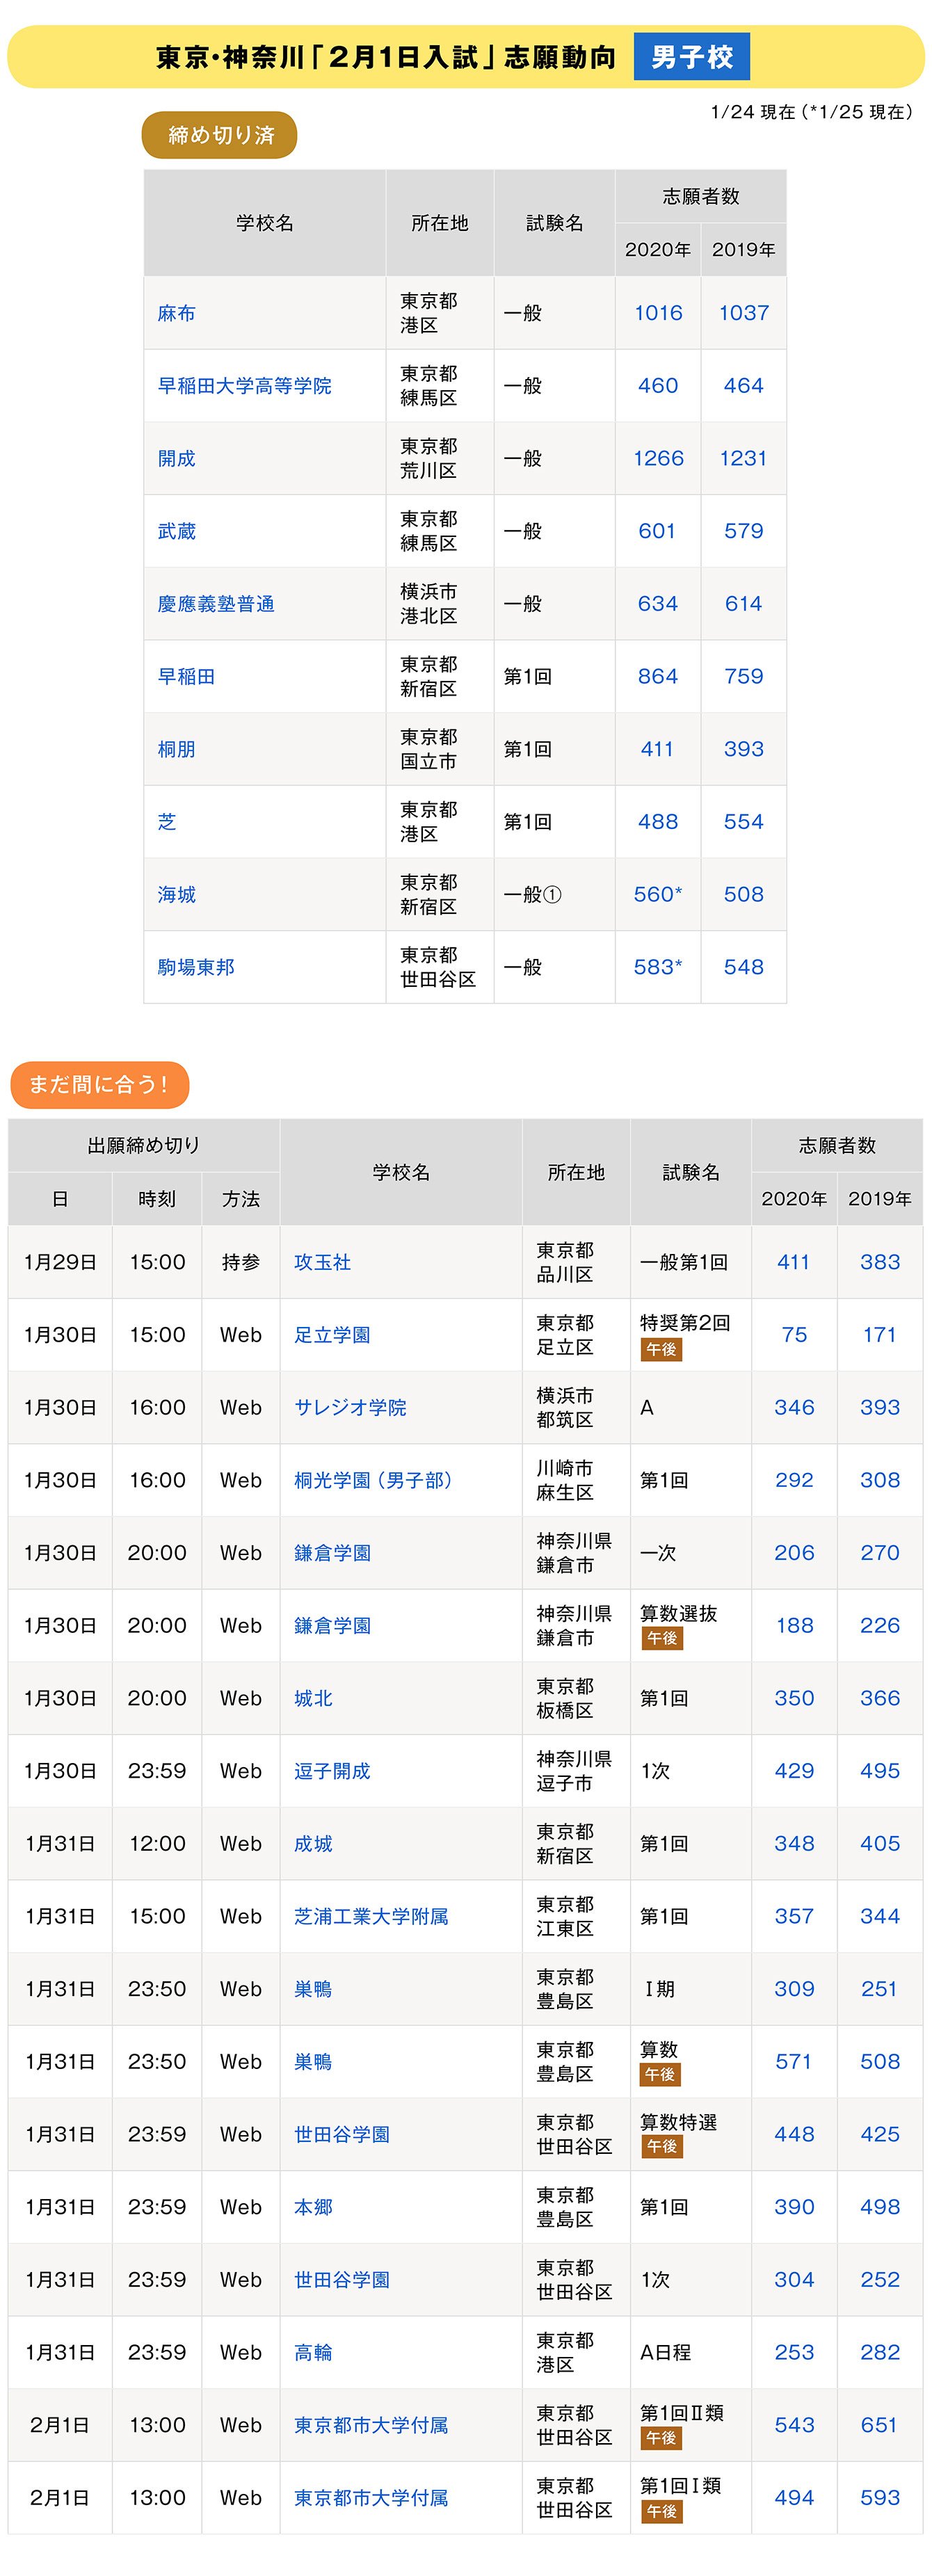Screen dimensions: 932x2576
Task: Click the 出願締め切り column group header
Action: coord(144,1145)
